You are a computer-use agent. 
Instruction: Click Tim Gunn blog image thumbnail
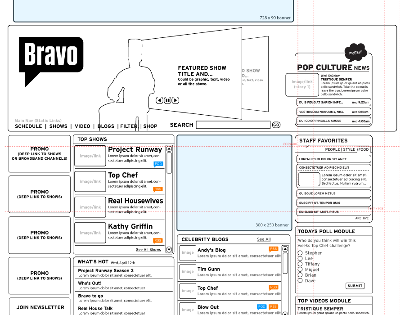click(x=188, y=272)
